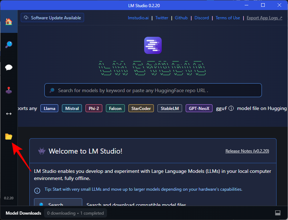Select the StableLM model tag
Image resolution: width=288 pixels, height=220 pixels.
pos(170,108)
